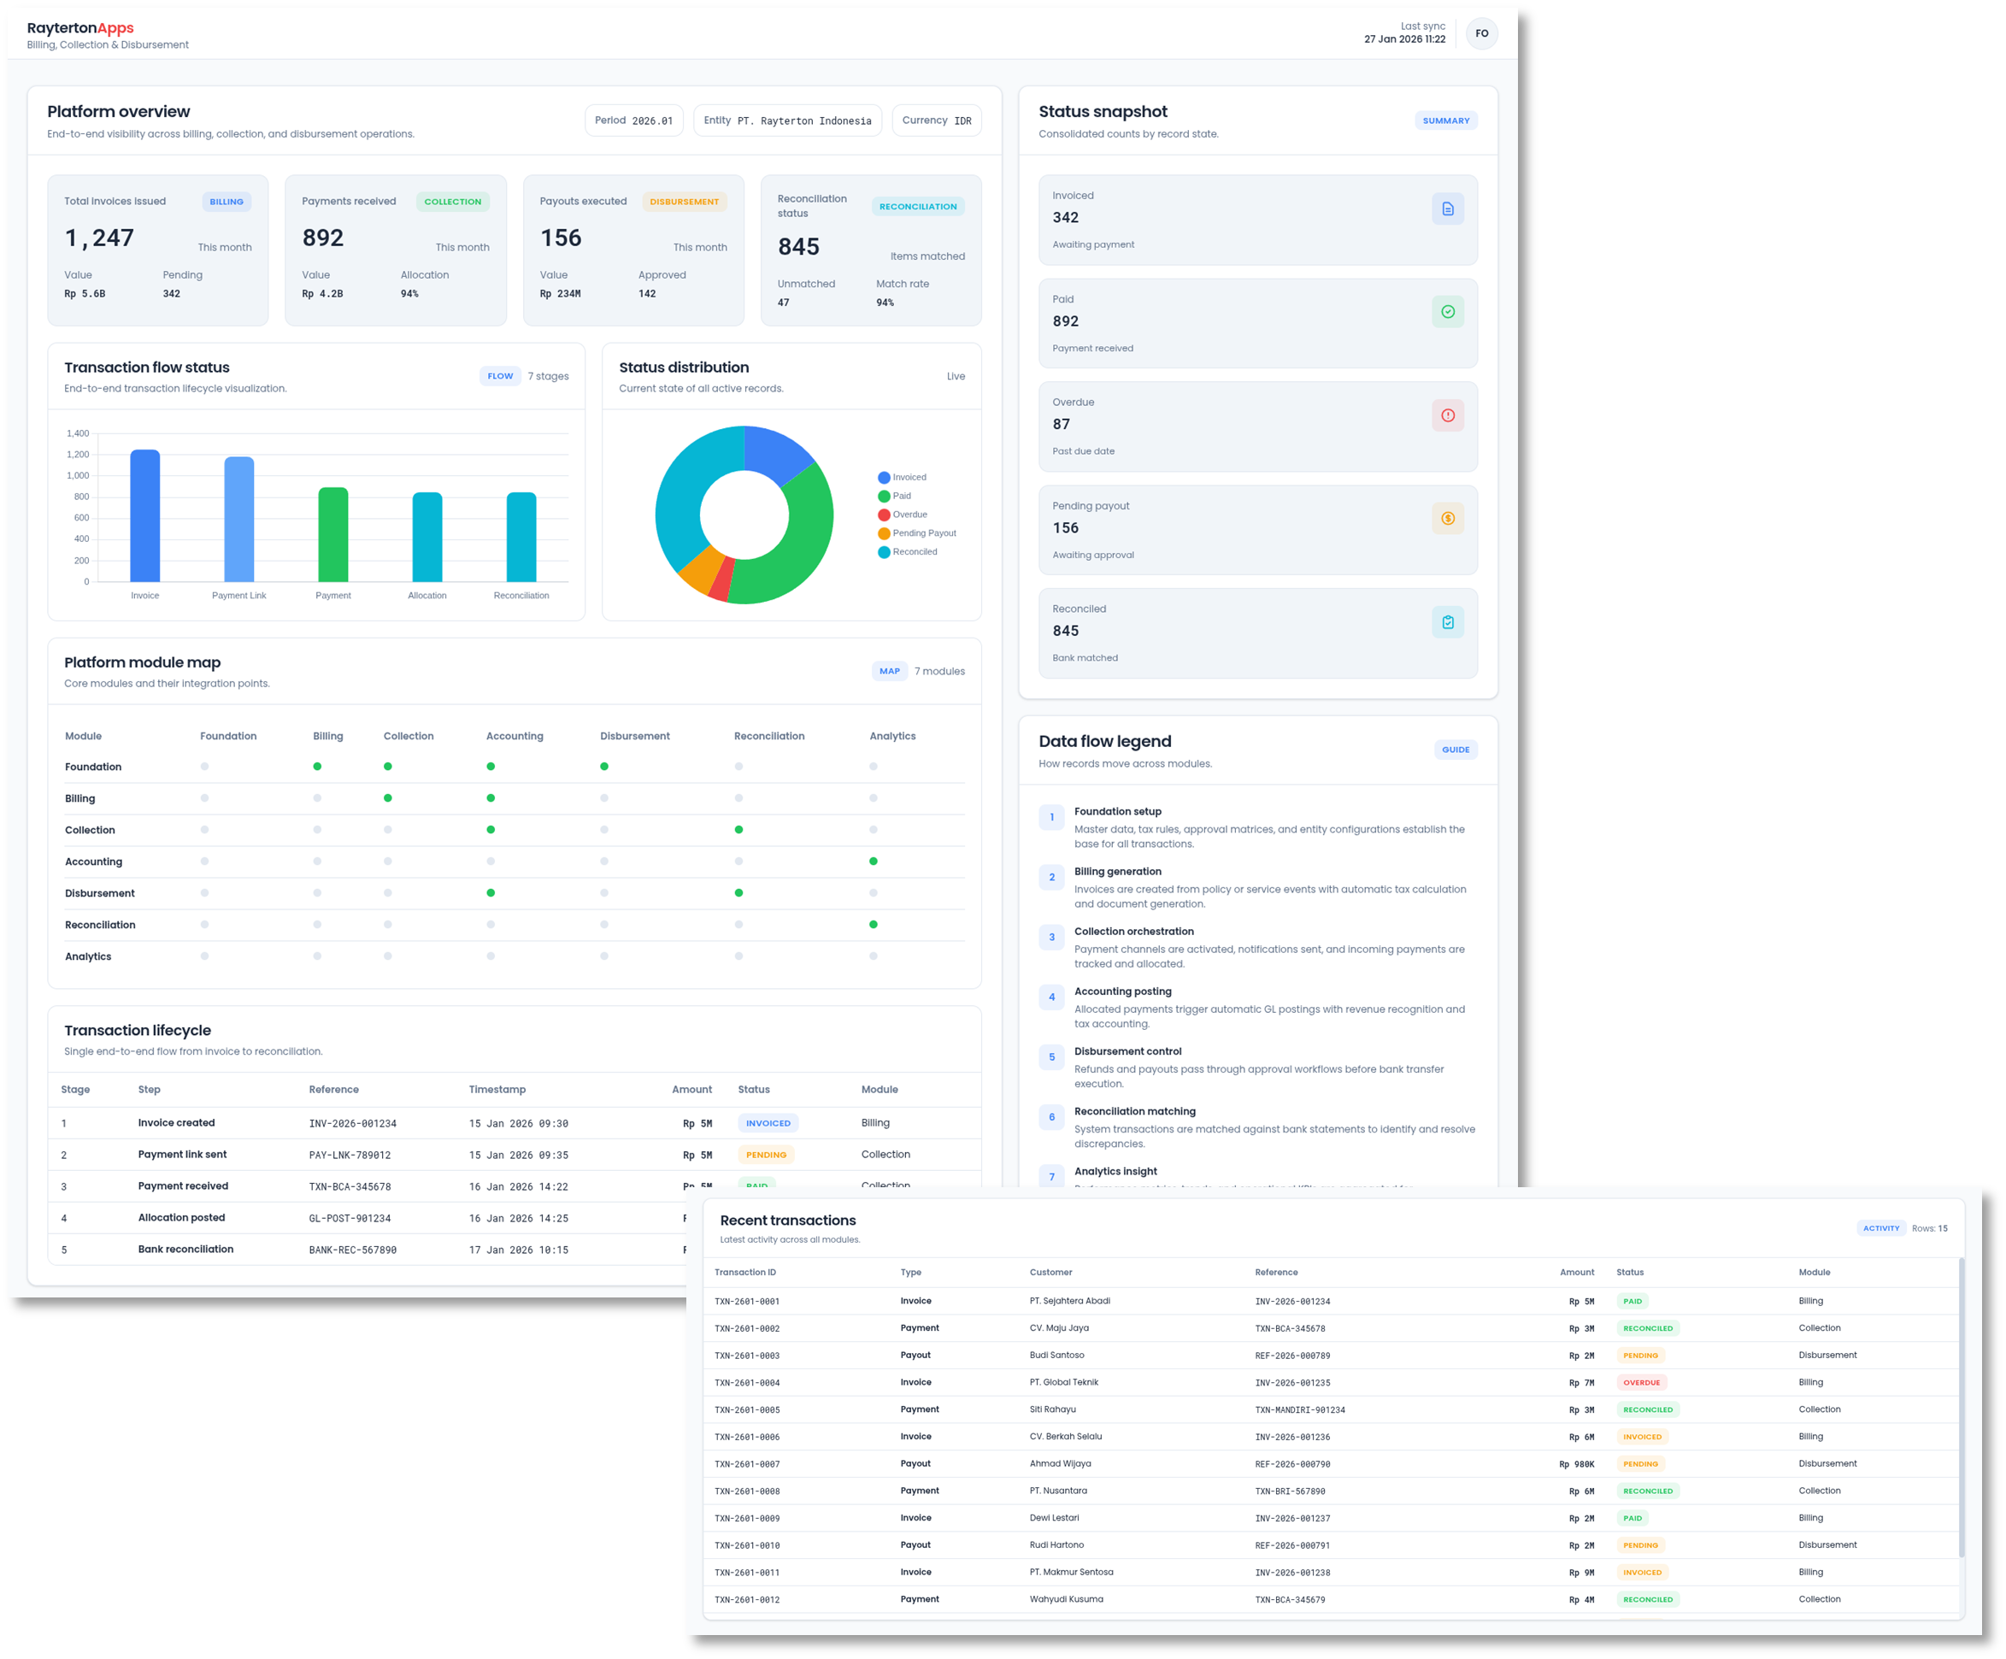
Task: Click the green Paid checkmark icon
Action: 1448,311
